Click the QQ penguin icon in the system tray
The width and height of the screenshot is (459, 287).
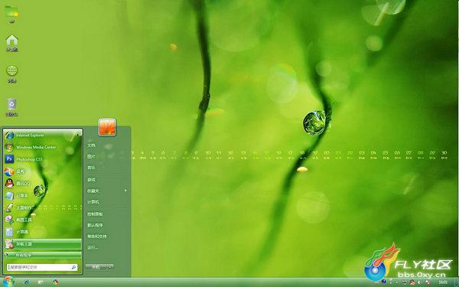point(412,282)
